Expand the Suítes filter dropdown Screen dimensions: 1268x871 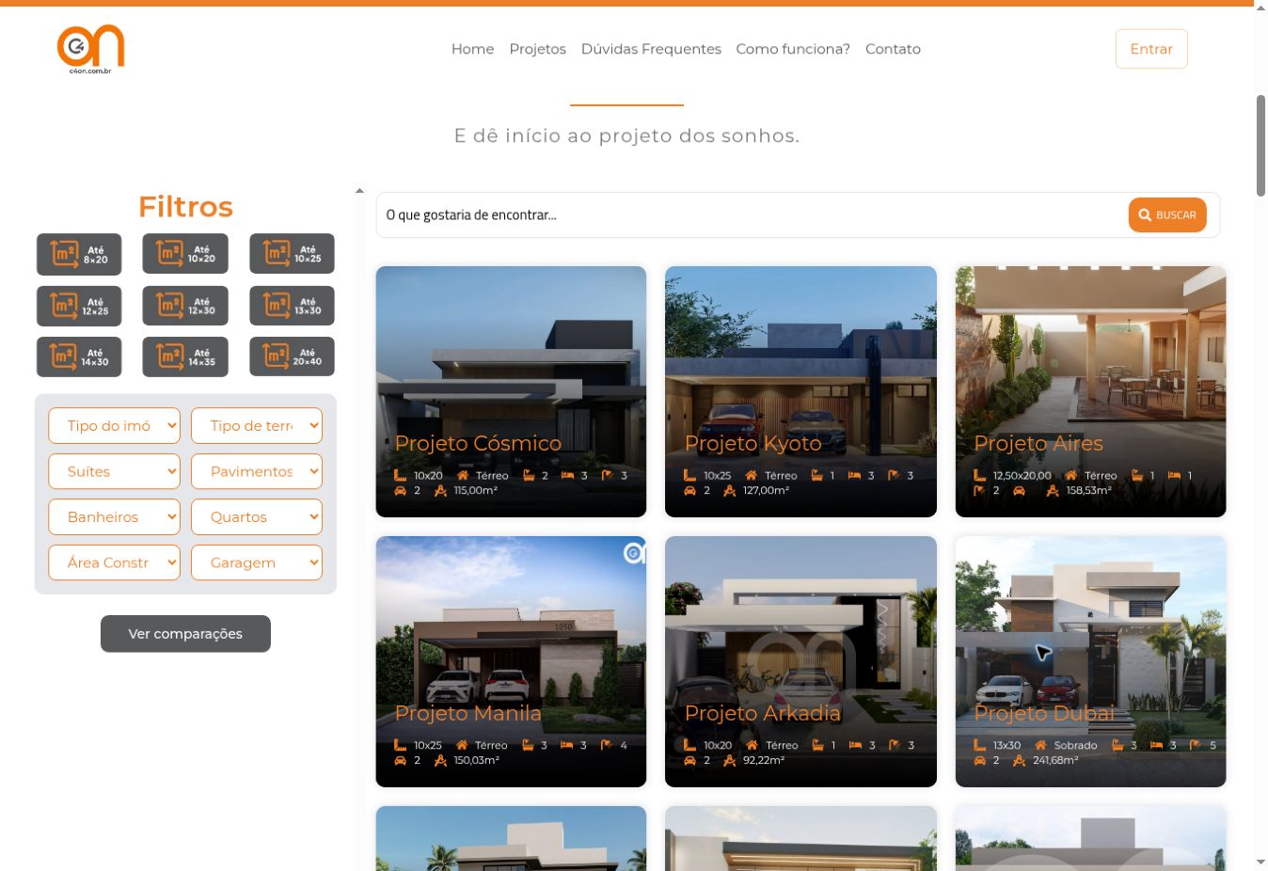point(114,471)
